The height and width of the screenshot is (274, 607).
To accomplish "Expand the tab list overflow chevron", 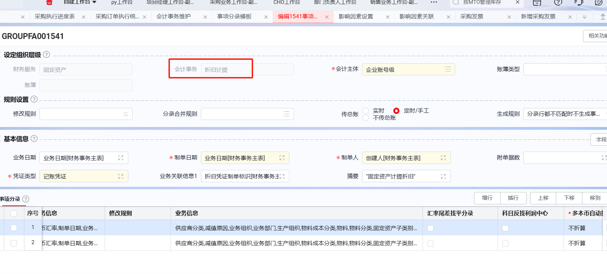I will coord(584,17).
